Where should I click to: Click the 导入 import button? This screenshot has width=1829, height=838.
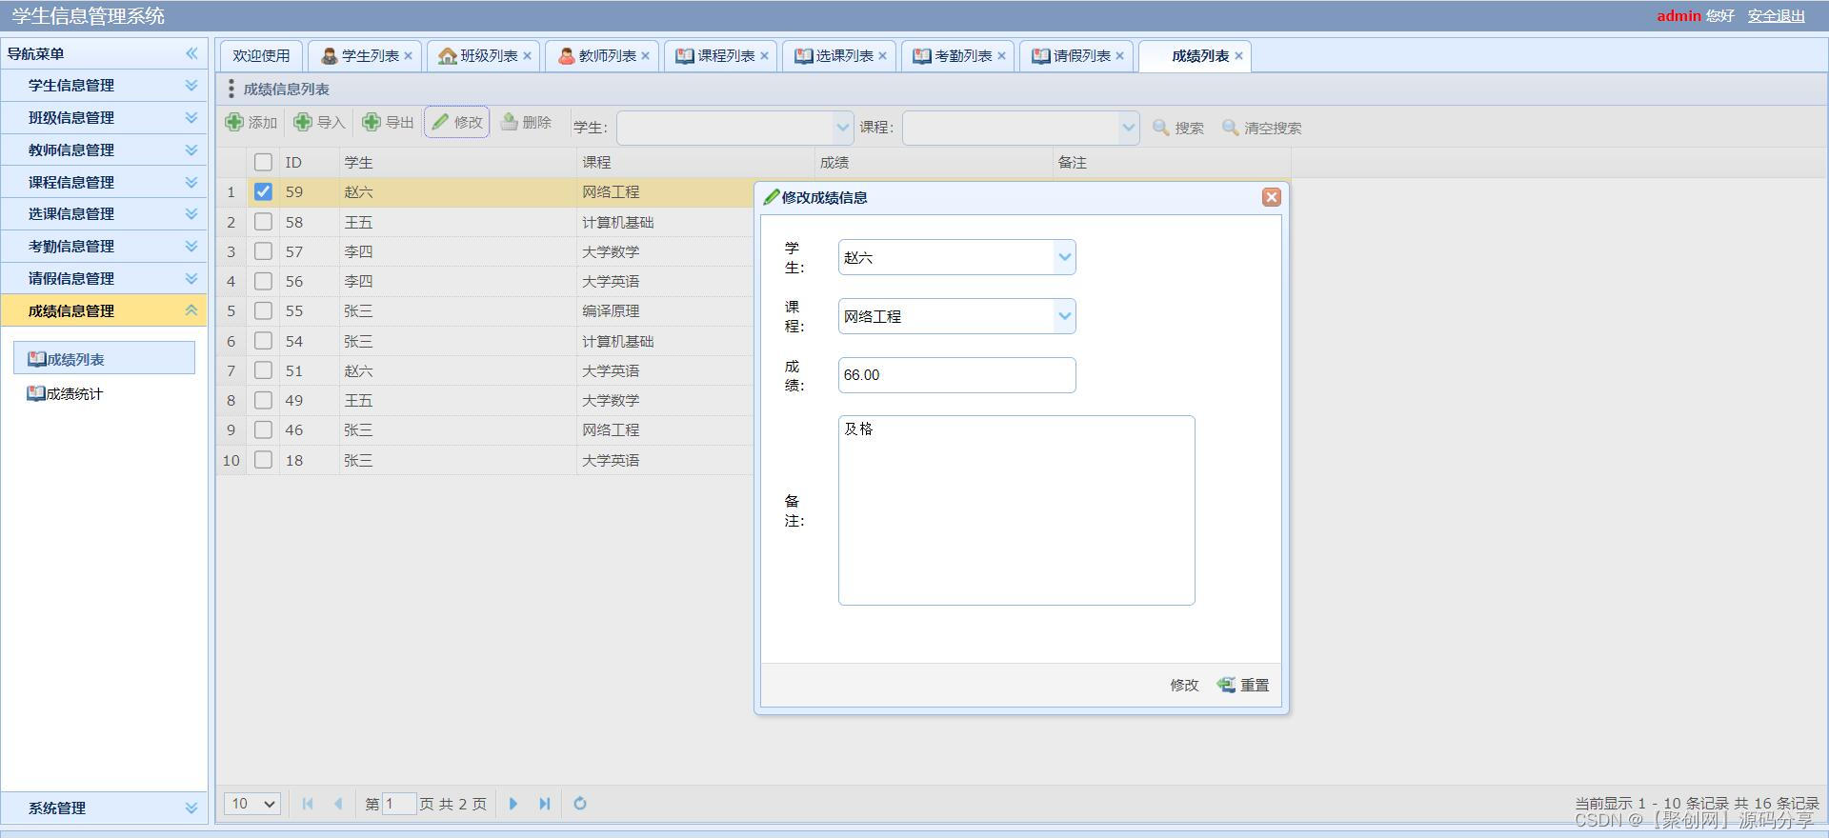click(319, 122)
